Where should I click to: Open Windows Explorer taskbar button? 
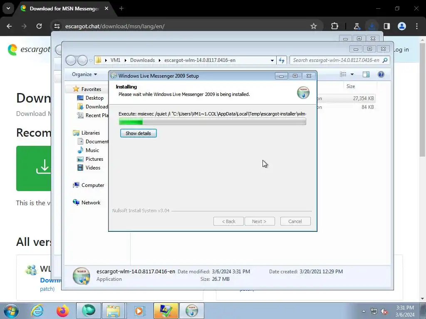113,311
